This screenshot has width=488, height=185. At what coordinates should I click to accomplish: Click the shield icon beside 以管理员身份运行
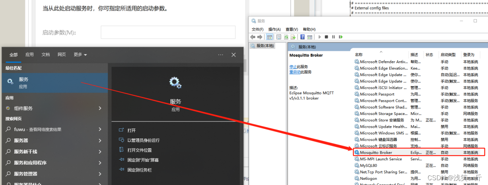122,140
